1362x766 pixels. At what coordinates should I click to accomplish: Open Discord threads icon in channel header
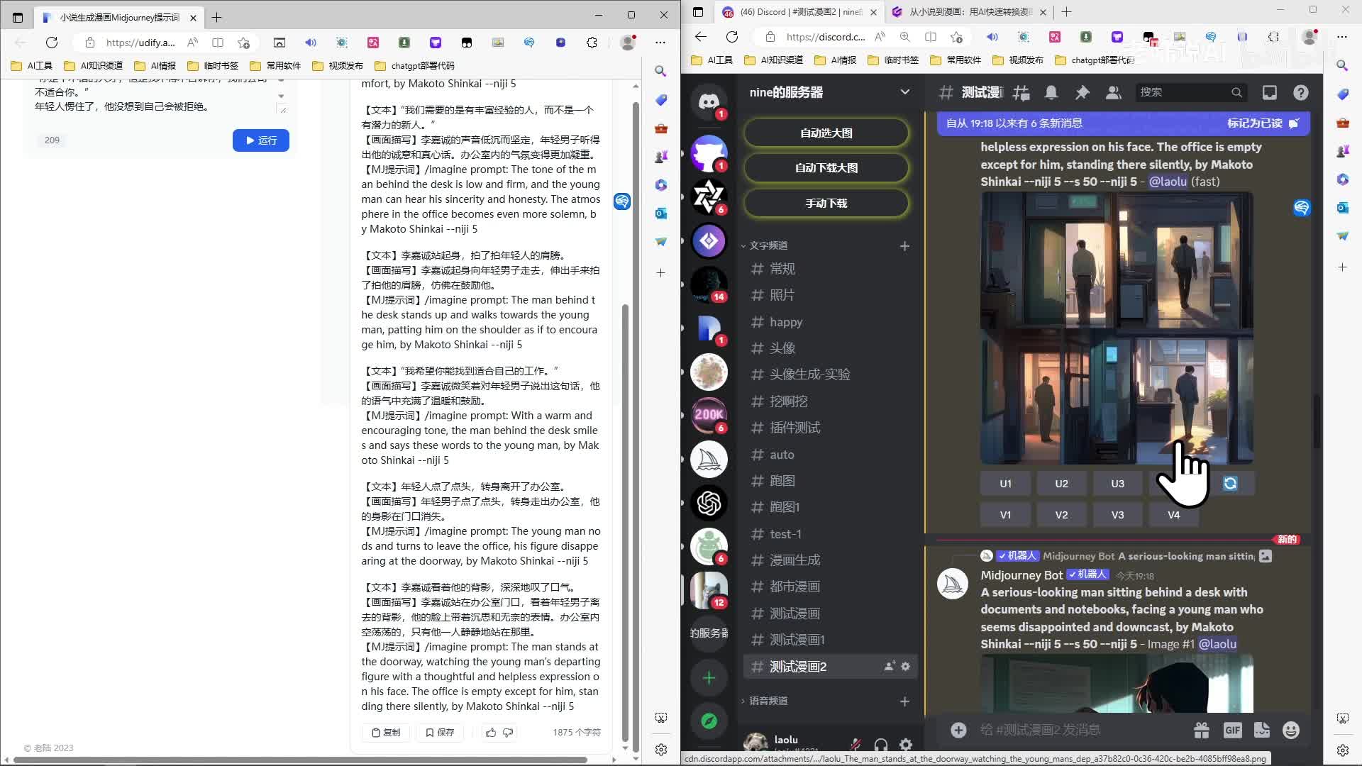(1021, 92)
